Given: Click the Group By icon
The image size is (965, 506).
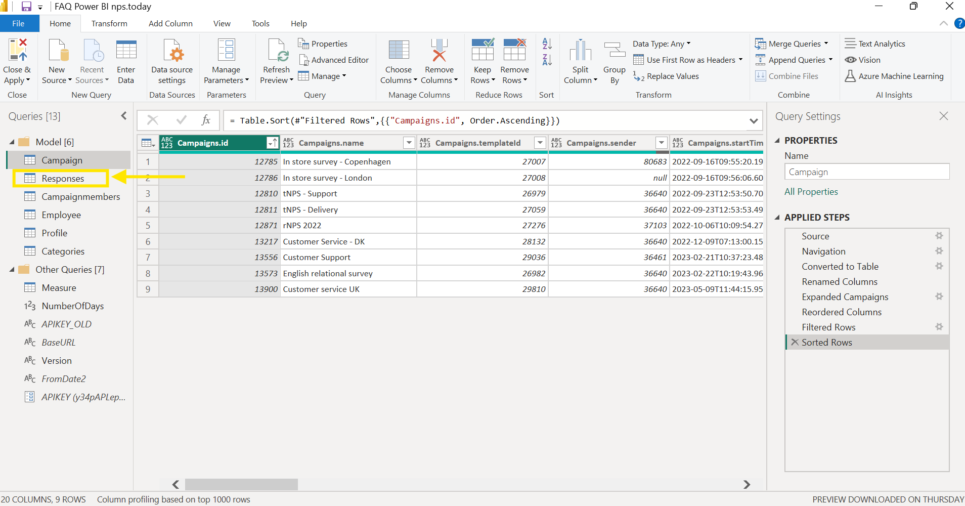Looking at the screenshot, I should click(x=614, y=51).
